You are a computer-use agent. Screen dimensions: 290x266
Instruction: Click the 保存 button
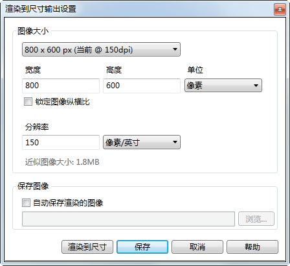(142, 247)
